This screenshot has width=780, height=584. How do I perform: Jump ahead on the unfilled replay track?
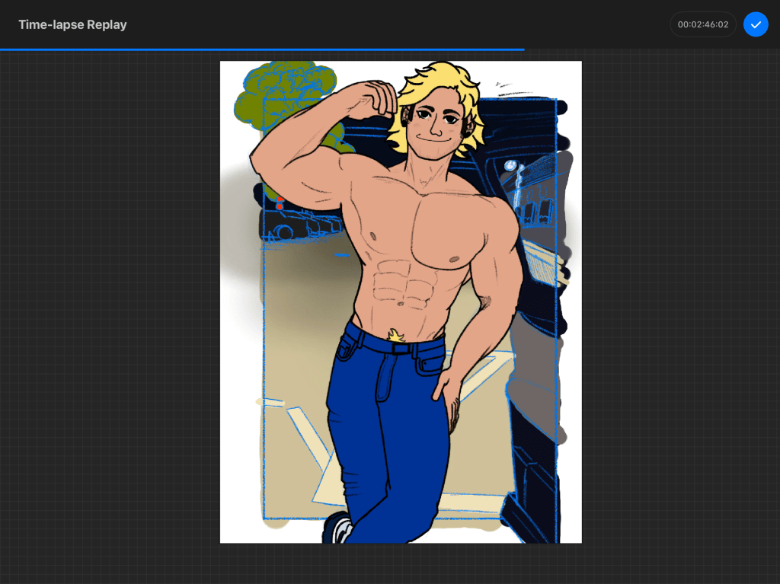point(647,49)
